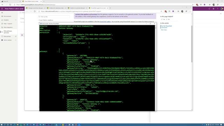The width and height of the screenshot is (224, 126).
Task: Refresh the docs.microsoft.com page
Action: pos(35,11)
